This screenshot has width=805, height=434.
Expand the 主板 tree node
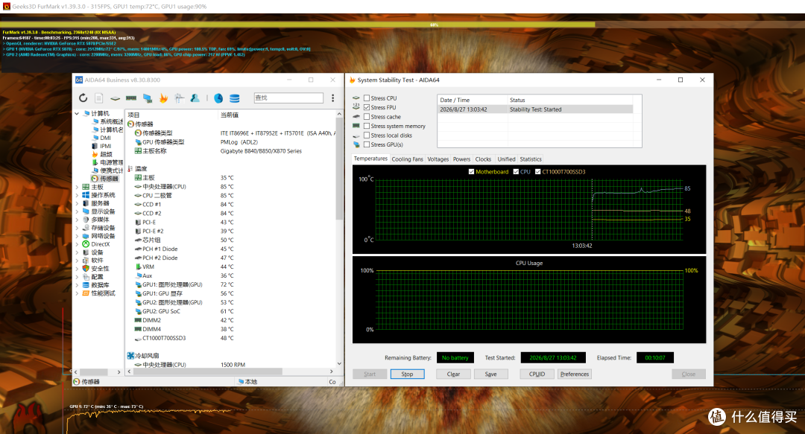(77, 188)
